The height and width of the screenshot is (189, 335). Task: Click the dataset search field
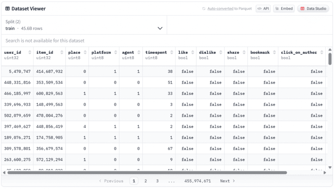click(131, 41)
